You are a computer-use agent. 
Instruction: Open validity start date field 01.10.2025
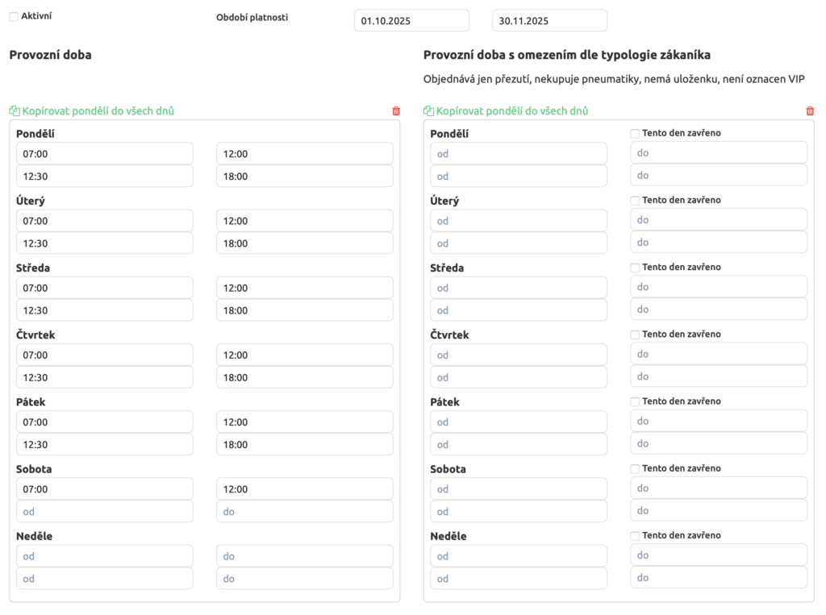click(411, 21)
